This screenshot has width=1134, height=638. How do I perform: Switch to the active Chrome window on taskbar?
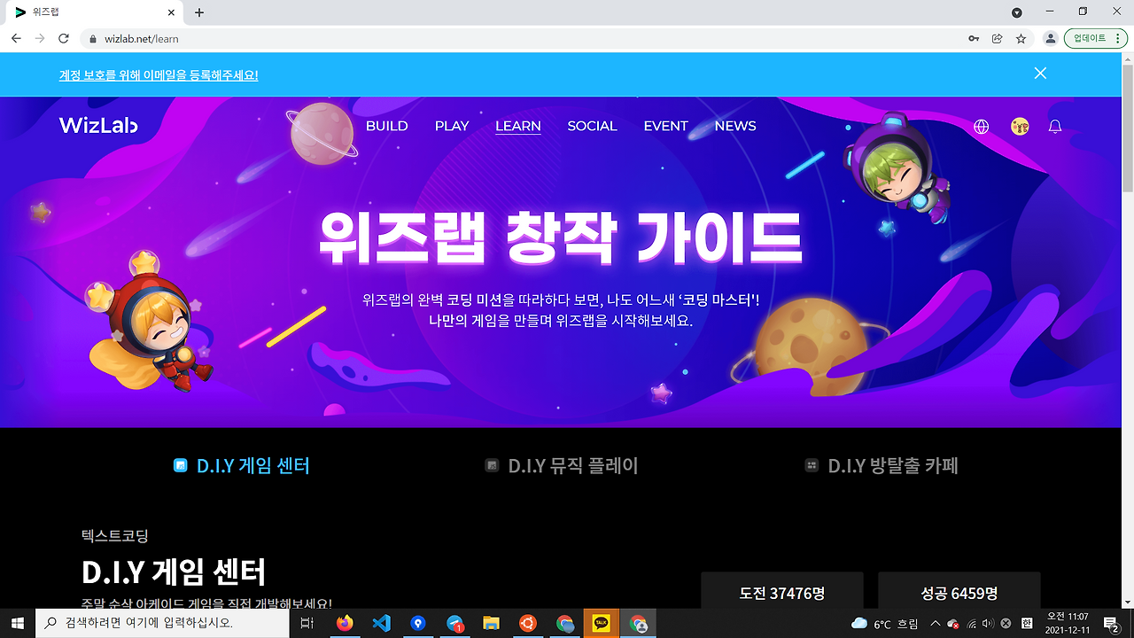click(638, 624)
